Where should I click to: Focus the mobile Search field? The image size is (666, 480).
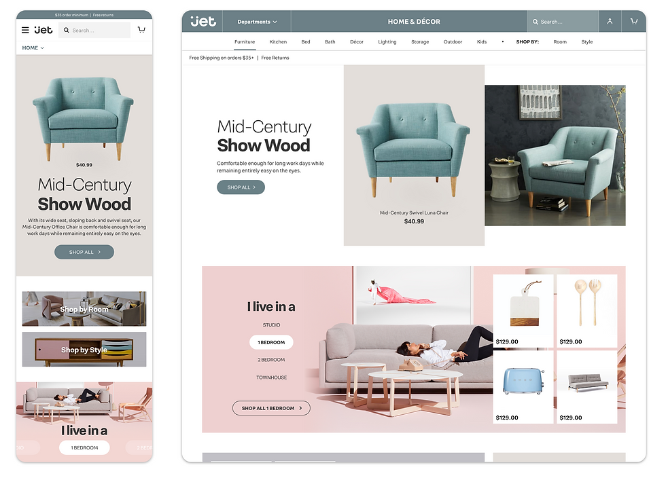(x=94, y=30)
